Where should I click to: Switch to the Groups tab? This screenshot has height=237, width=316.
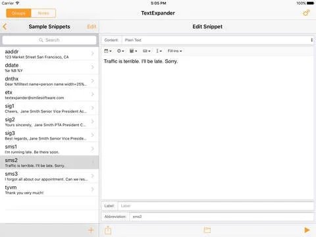(x=18, y=13)
